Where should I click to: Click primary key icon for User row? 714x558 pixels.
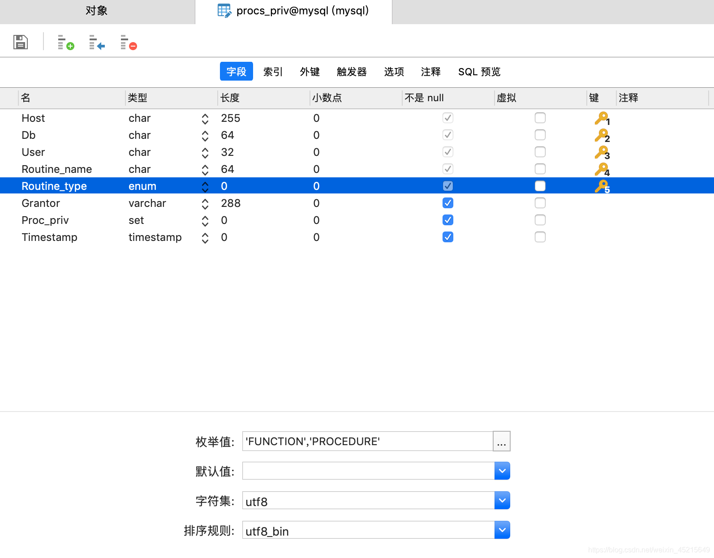[x=602, y=153]
